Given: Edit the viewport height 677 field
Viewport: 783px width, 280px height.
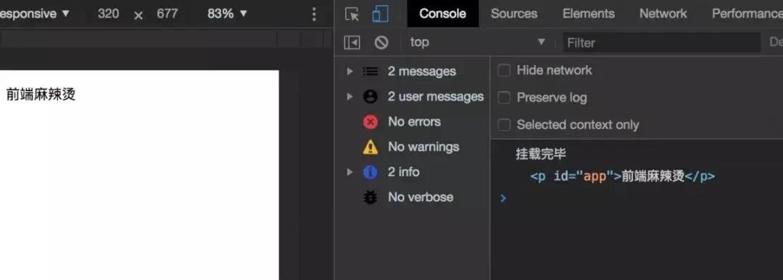Looking at the screenshot, I should click(x=167, y=14).
